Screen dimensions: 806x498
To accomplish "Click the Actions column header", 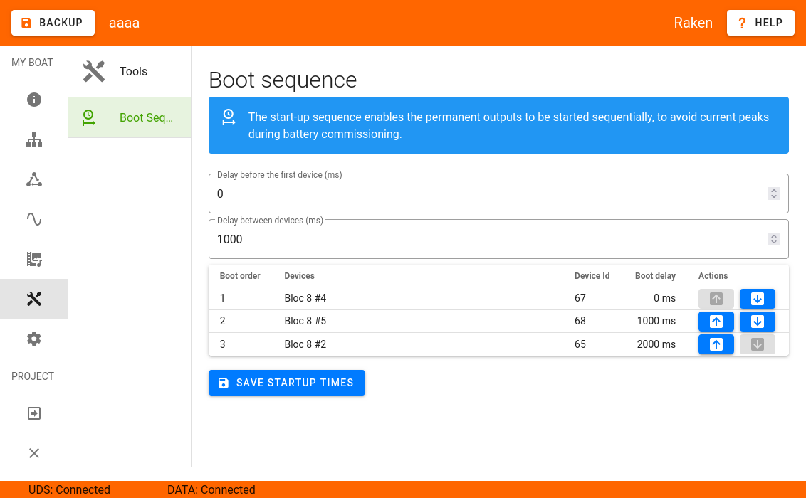I will 713,276.
